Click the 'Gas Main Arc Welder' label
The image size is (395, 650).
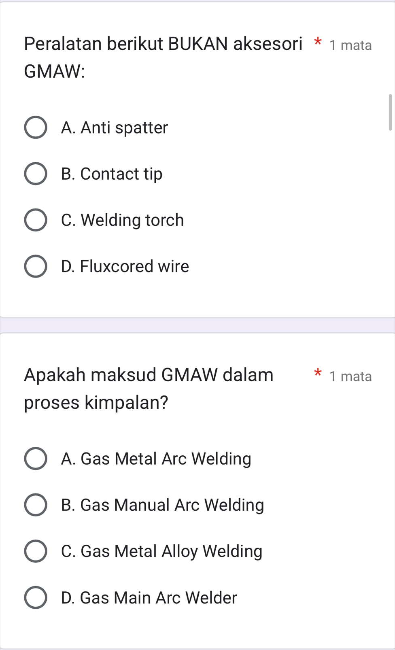(149, 598)
